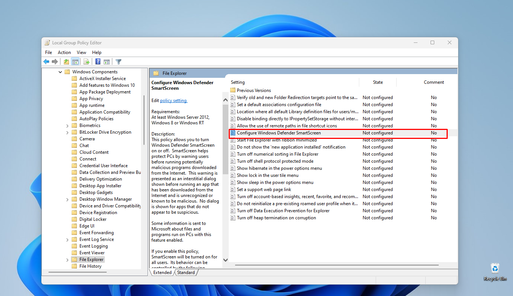Screen dimensions: 513x296
Task: Click the description pane scroll-down arrow
Action: (x=225, y=260)
